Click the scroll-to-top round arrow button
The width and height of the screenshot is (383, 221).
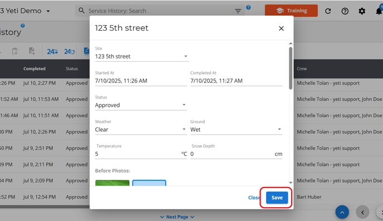click(x=342, y=212)
